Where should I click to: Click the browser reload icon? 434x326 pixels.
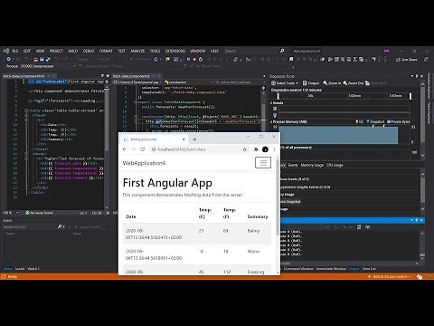click(x=143, y=149)
